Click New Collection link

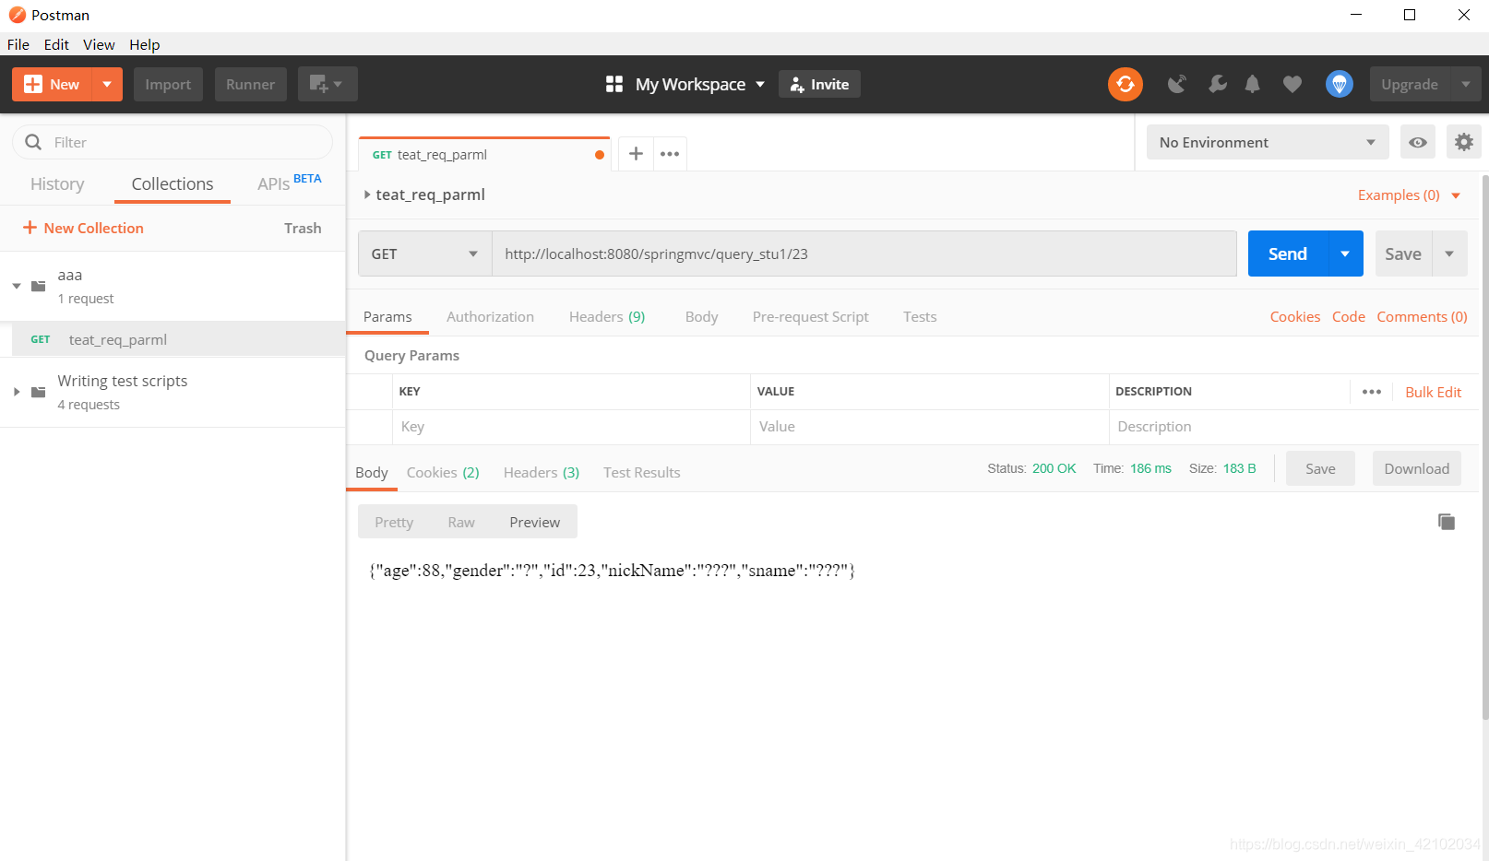click(83, 228)
